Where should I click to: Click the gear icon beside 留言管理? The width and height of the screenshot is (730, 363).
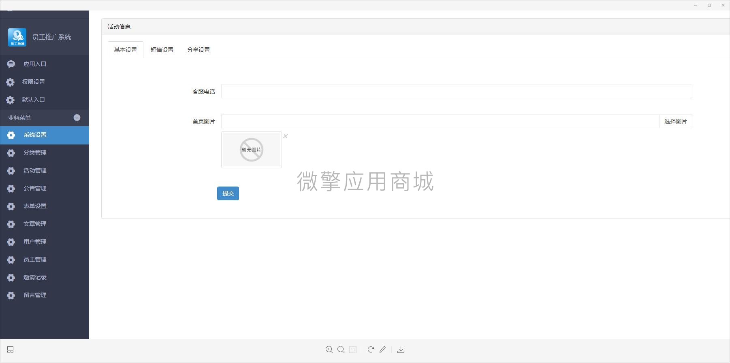pyautogui.click(x=11, y=295)
